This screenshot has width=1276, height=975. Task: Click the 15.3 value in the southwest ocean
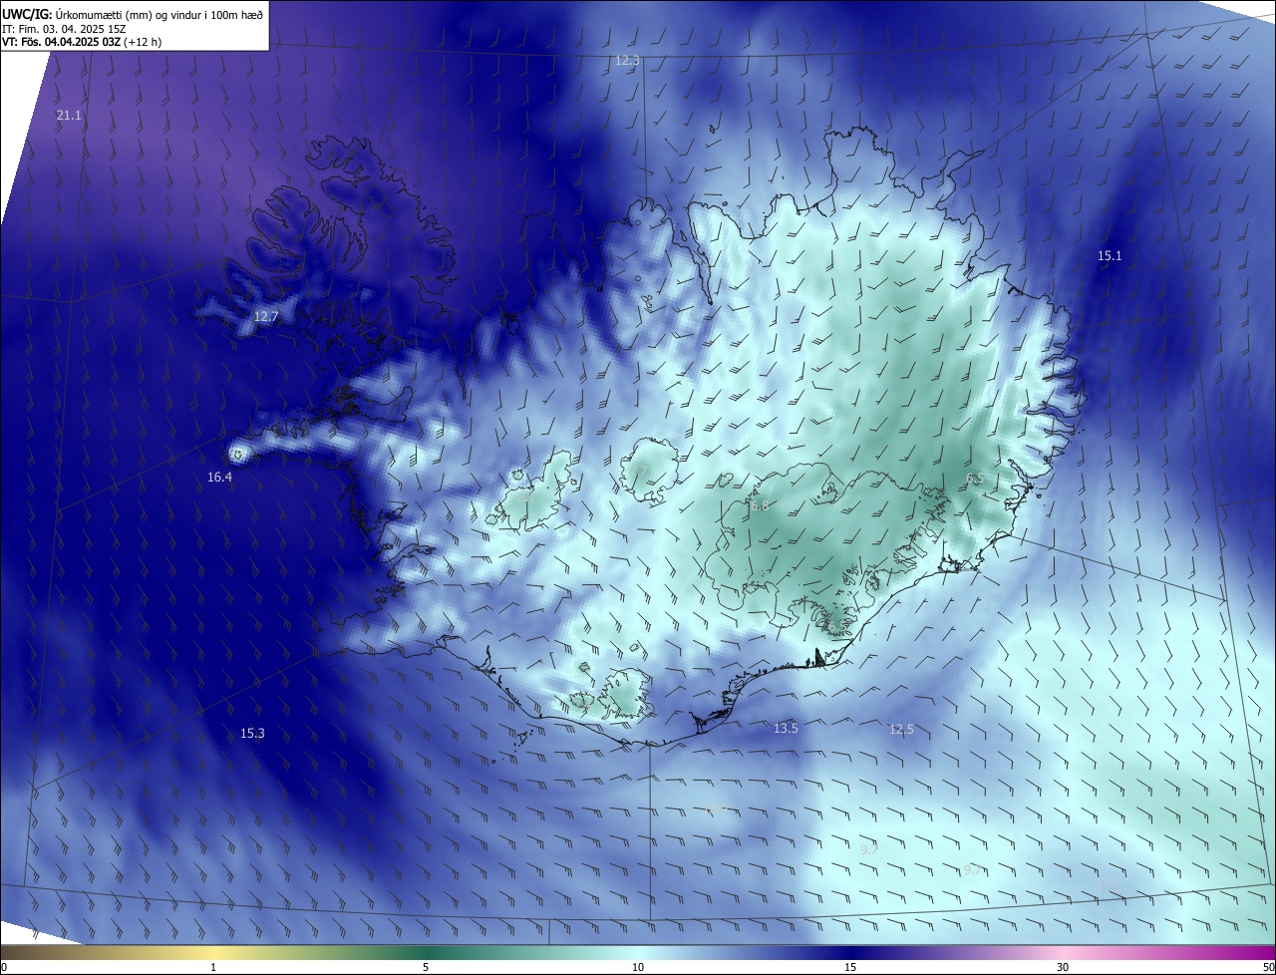(x=252, y=734)
